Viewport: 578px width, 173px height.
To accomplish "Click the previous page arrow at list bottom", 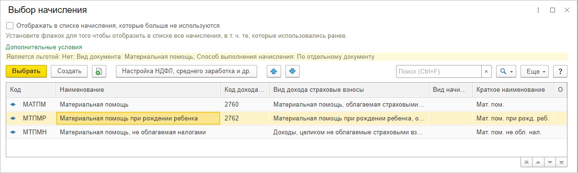I will pos(538,162).
